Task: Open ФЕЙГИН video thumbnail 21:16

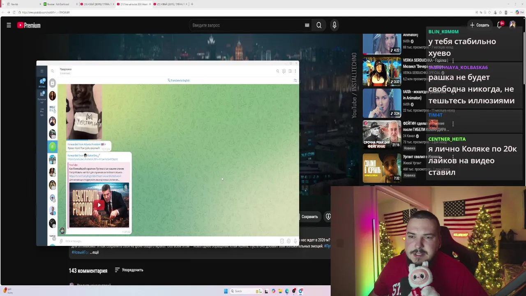Action: click(x=382, y=134)
